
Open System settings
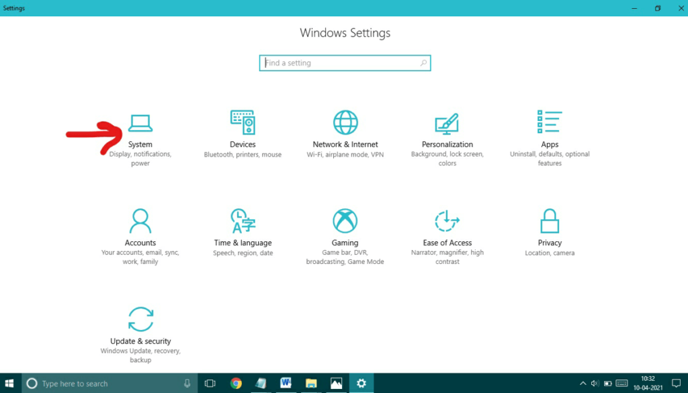[x=140, y=132]
